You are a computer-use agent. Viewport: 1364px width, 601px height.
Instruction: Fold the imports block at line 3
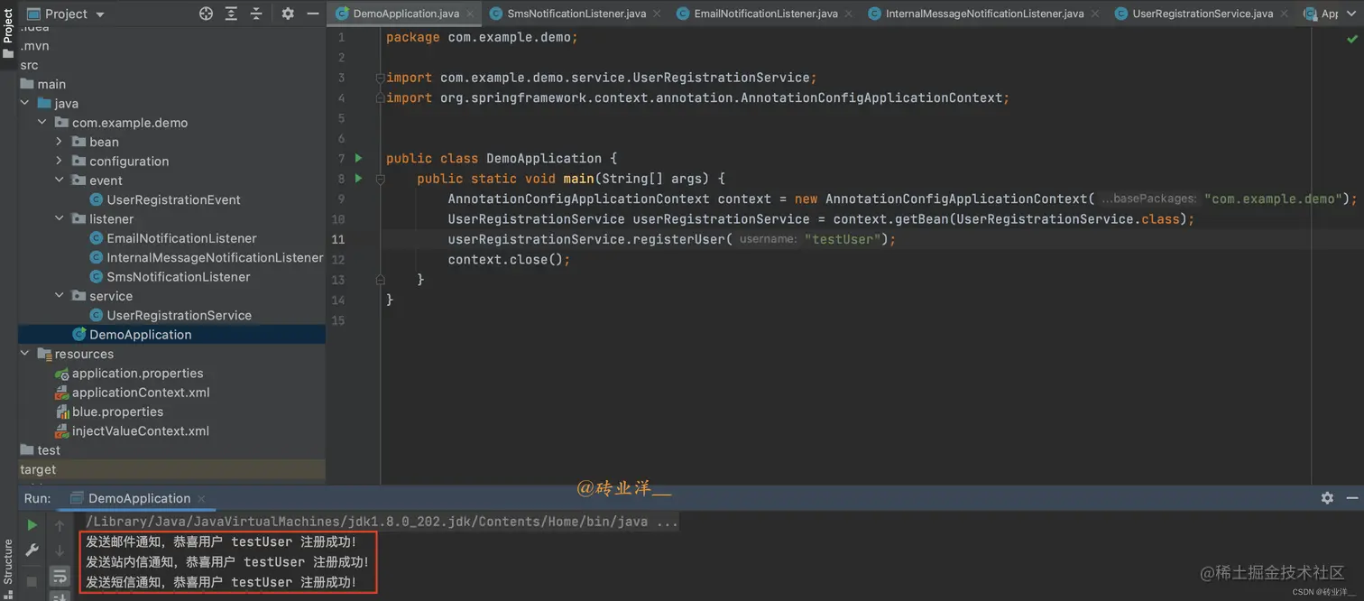coord(380,78)
